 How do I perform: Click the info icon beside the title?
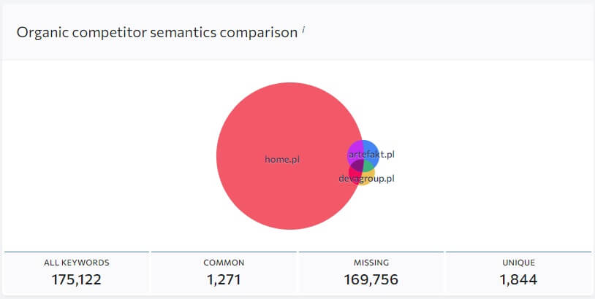(x=303, y=29)
